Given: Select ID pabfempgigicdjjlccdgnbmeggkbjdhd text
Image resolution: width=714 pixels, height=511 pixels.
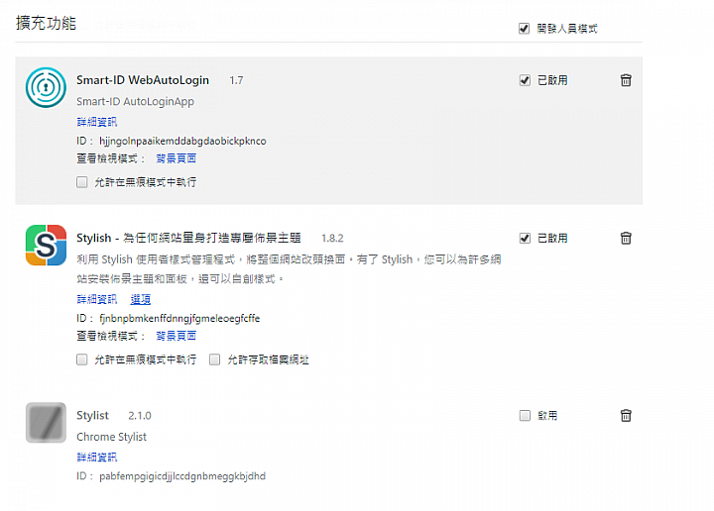Looking at the screenshot, I should coord(182,476).
